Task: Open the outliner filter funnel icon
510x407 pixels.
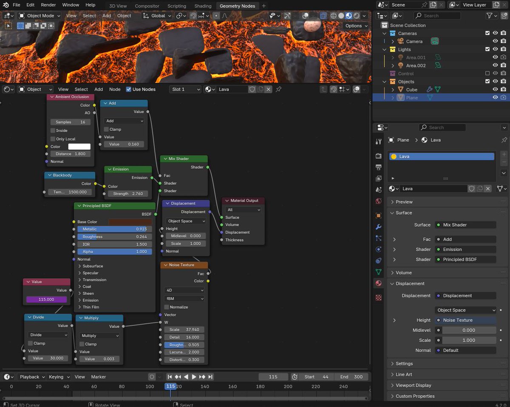Action: [x=490, y=16]
